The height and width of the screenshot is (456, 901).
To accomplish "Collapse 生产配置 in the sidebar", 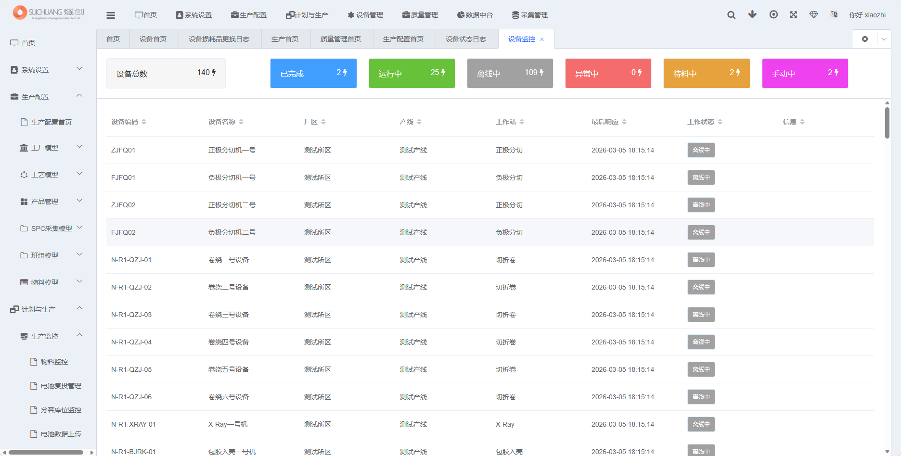I will coord(79,96).
